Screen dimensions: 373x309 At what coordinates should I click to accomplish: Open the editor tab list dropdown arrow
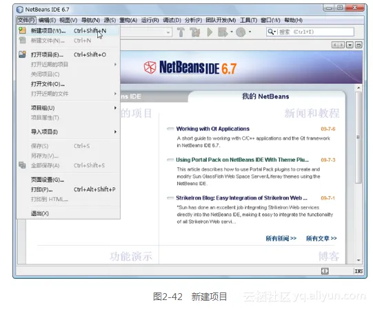pyautogui.click(x=350, y=45)
